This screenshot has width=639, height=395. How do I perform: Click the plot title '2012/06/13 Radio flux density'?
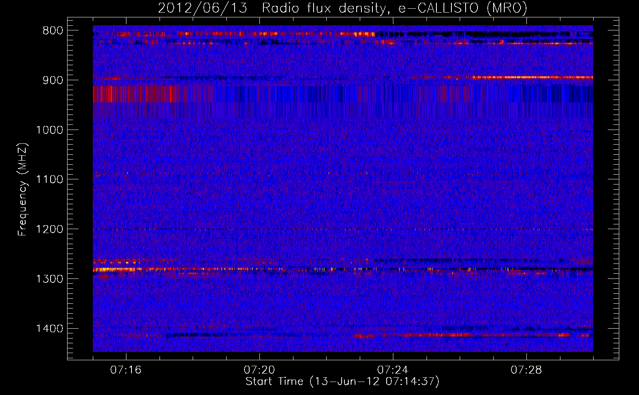pos(342,8)
